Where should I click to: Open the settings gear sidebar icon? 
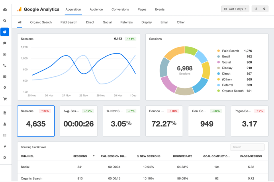click(x=5, y=157)
